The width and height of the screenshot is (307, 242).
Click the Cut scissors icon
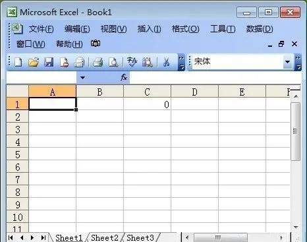tap(166, 62)
